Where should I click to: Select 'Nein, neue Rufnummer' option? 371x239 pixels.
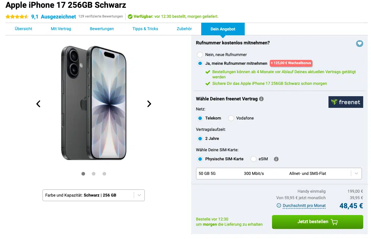coord(200,55)
